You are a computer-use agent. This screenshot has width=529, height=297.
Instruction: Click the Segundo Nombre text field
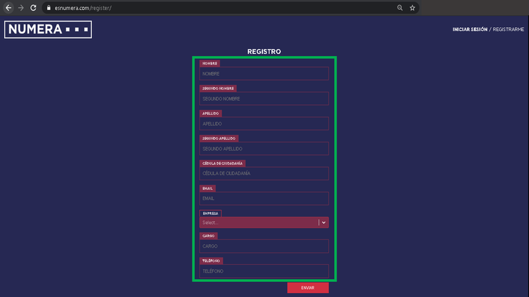(264, 99)
